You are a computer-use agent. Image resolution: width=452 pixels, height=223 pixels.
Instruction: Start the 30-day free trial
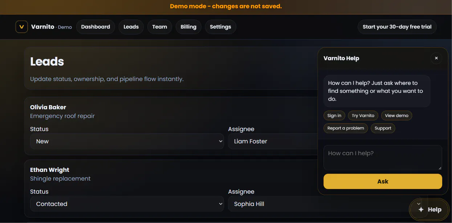397,27
